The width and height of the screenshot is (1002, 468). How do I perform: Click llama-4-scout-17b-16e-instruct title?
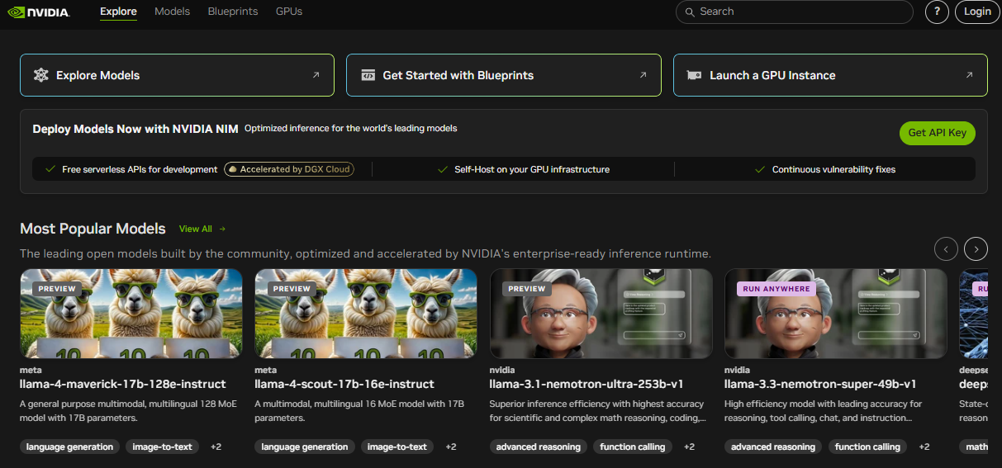click(x=344, y=385)
